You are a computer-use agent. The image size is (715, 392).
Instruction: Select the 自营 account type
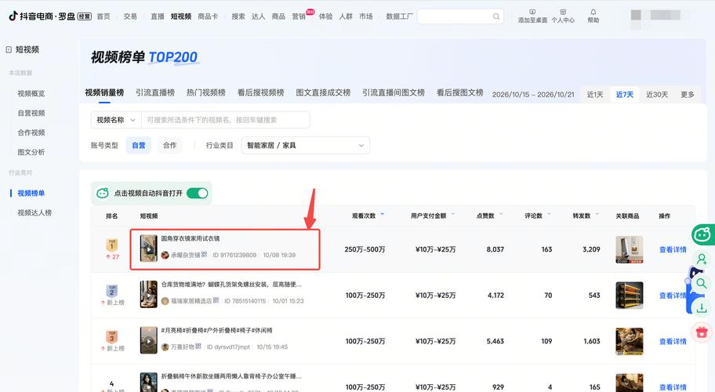click(139, 145)
